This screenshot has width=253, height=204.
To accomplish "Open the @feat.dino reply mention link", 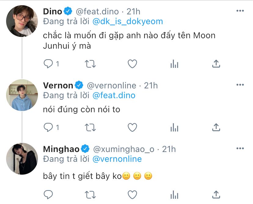I will point(114,95).
